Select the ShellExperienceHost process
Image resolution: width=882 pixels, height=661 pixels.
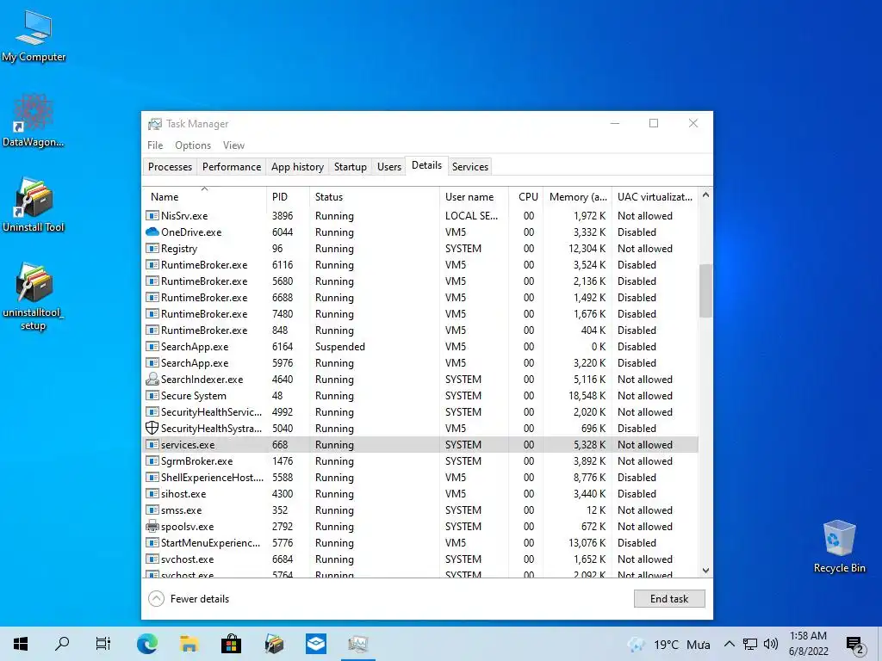tap(420, 477)
